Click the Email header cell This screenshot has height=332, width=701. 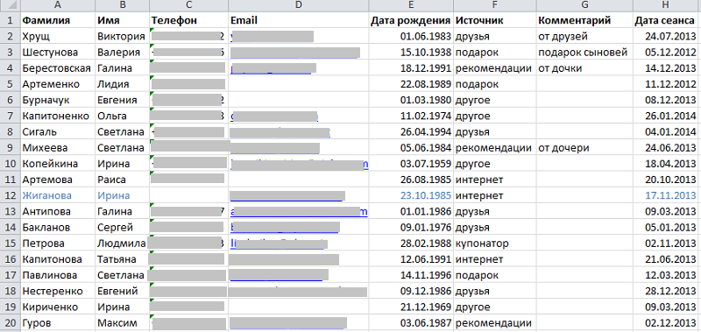299,20
